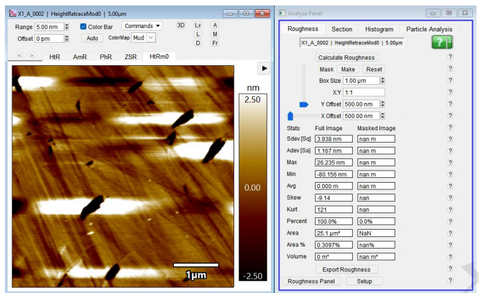Click help icon beside Export Roughness
479x293 pixels.
(450, 269)
